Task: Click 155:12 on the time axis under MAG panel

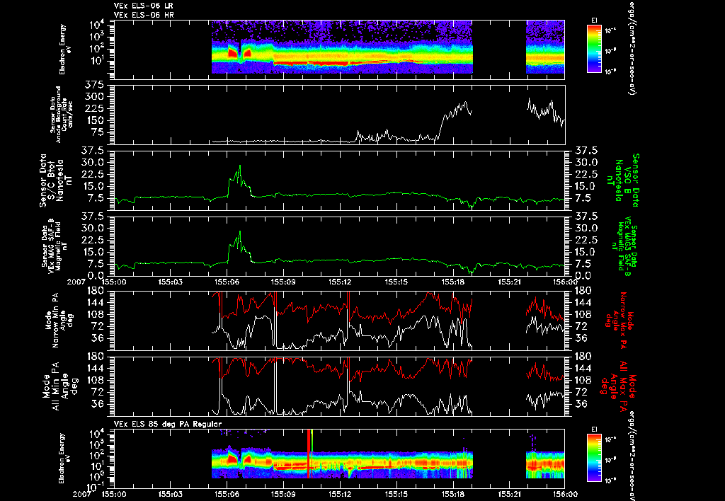Action: click(340, 282)
